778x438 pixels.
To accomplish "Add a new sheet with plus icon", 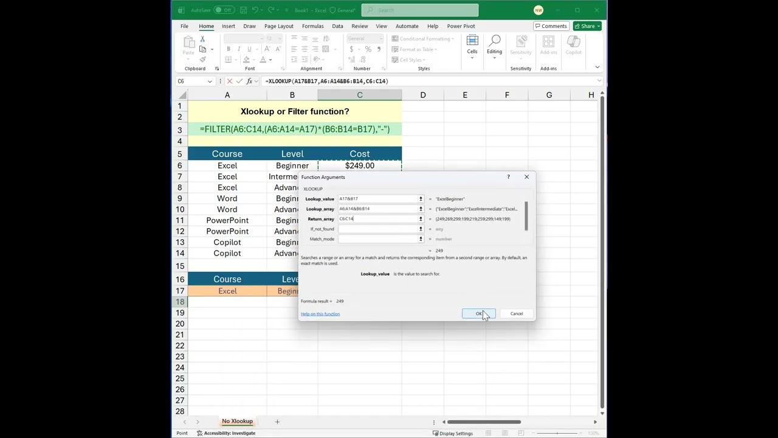I will coord(277,422).
